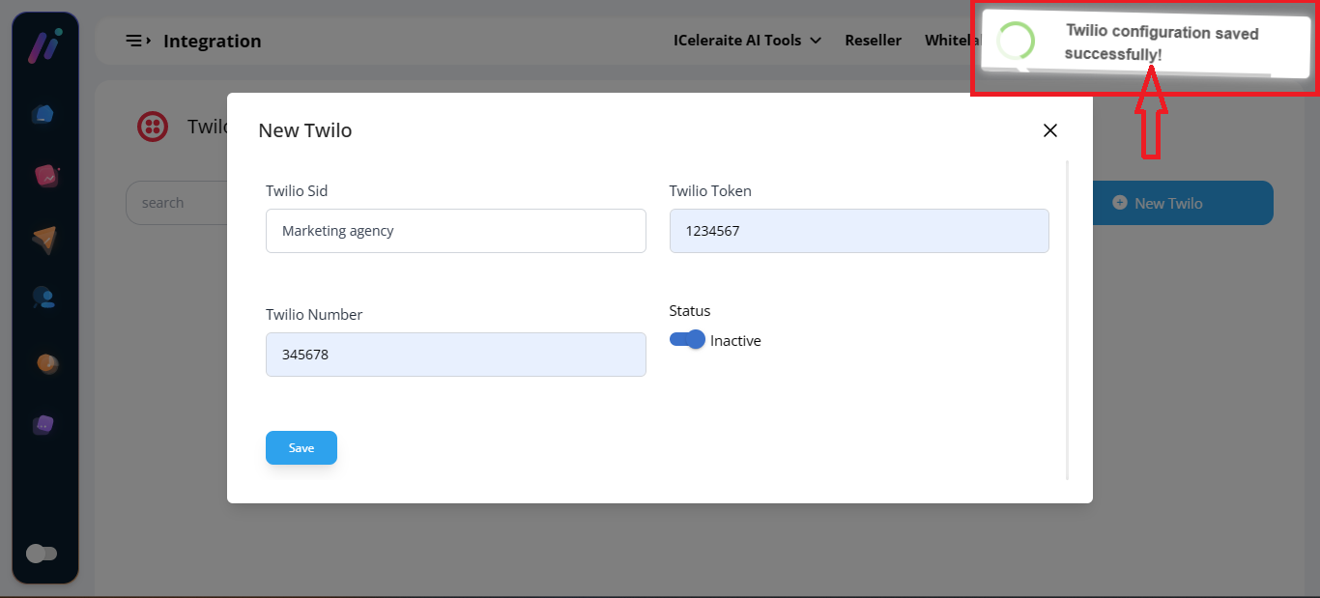Click the orange paper plane sidebar icon

[x=44, y=239]
